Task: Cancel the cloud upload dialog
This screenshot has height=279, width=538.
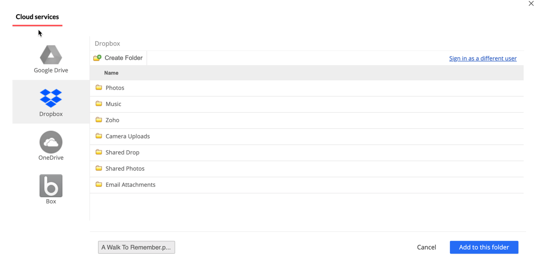Action: [426, 247]
